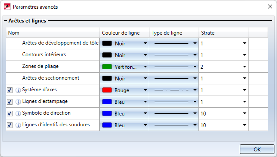Uncheck the Système d'axes checkbox
277x157 pixels.
pos(9,90)
